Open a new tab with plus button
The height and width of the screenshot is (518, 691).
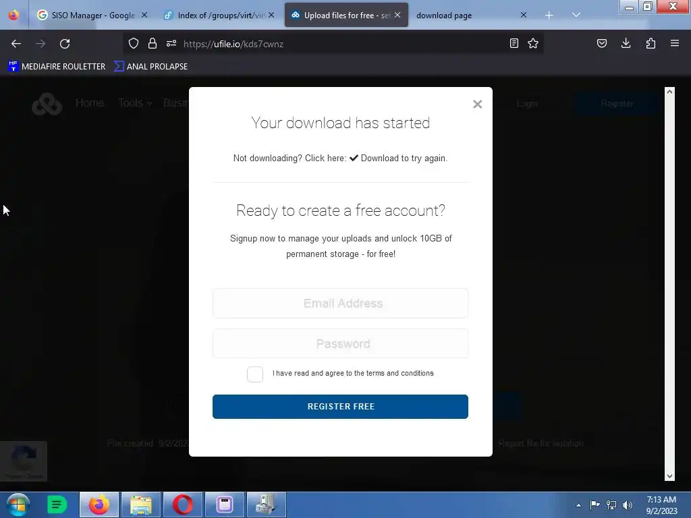pyautogui.click(x=549, y=16)
